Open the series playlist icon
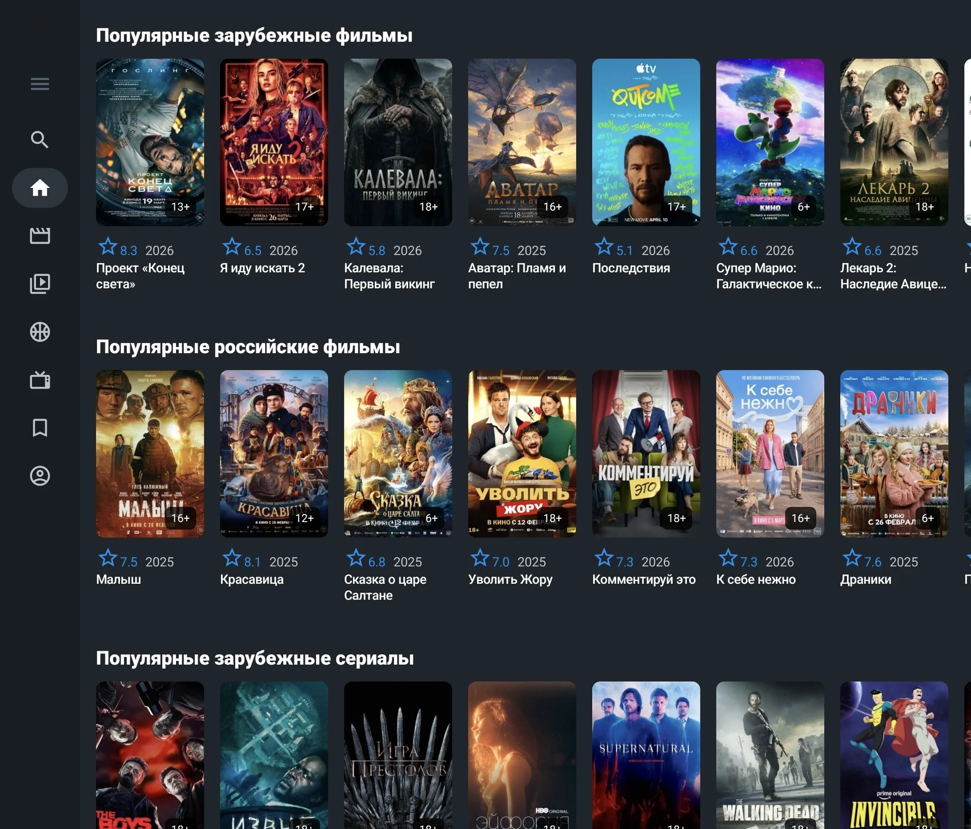 click(x=40, y=284)
